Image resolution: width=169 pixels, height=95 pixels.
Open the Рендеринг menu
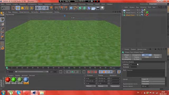pyautogui.click(x=65, y=4)
